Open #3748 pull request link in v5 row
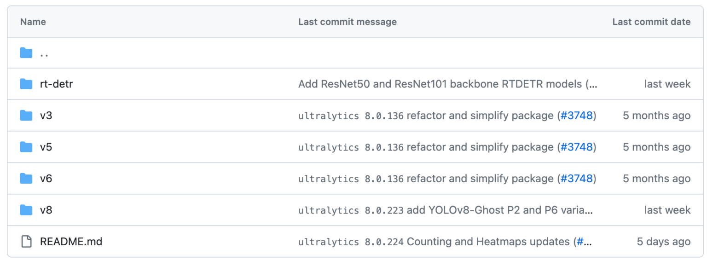This screenshot has height=266, width=707. pyautogui.click(x=576, y=147)
